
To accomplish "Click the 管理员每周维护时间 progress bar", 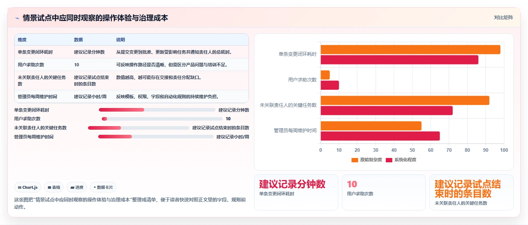I will (x=156, y=137).
